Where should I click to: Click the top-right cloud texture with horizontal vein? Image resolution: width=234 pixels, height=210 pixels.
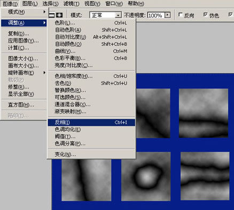[204, 113]
